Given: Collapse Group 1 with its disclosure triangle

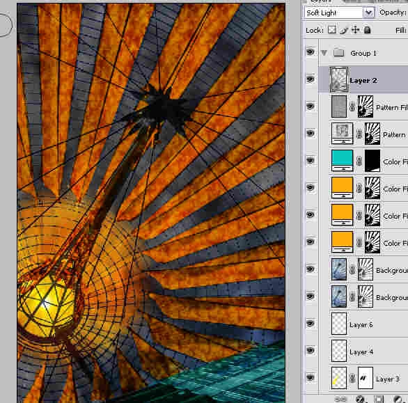Looking at the screenshot, I should (x=324, y=53).
